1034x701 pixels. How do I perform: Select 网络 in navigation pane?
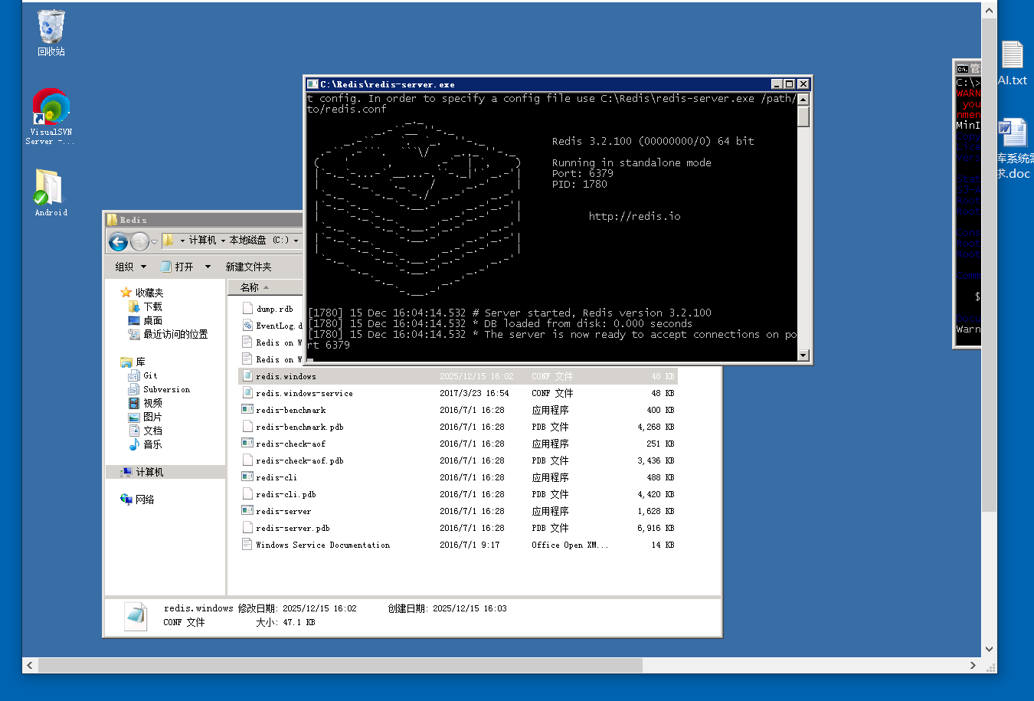138,500
